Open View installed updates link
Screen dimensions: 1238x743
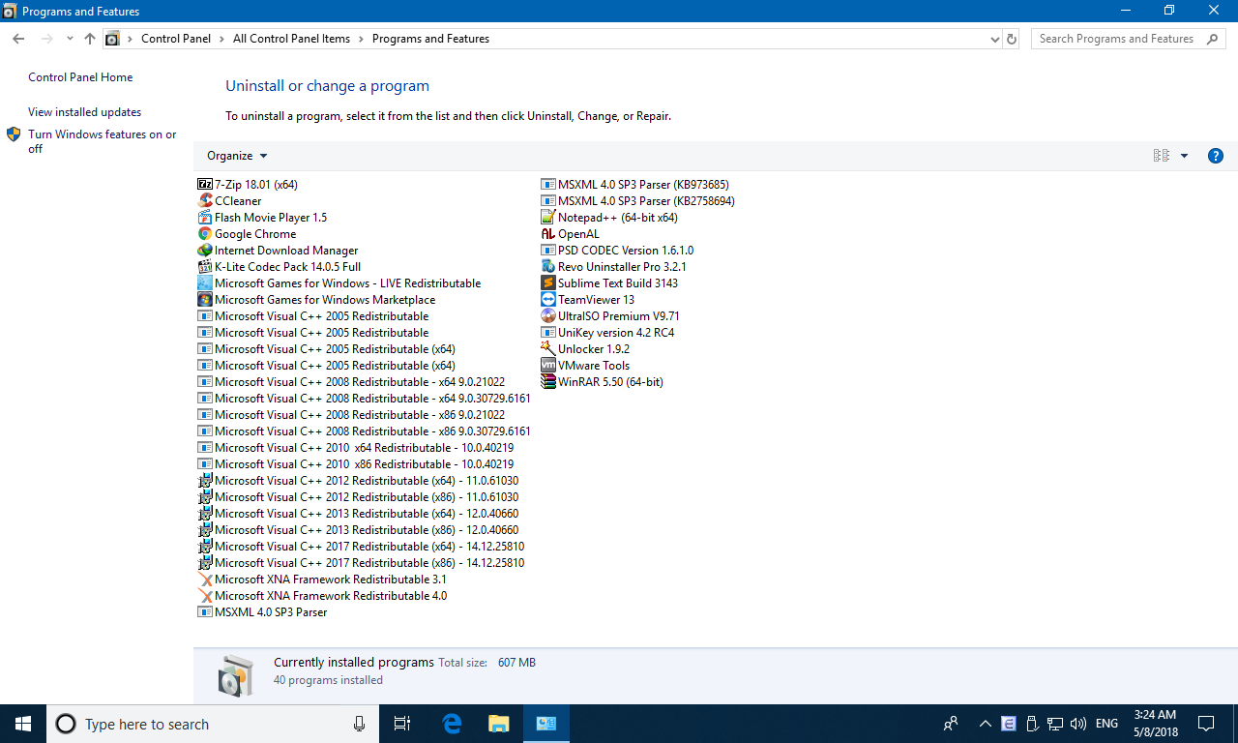84,112
